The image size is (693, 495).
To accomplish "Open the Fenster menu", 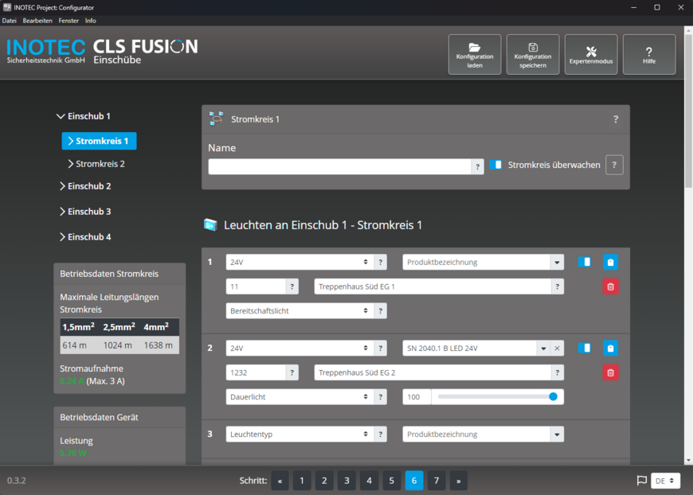I will click(69, 20).
